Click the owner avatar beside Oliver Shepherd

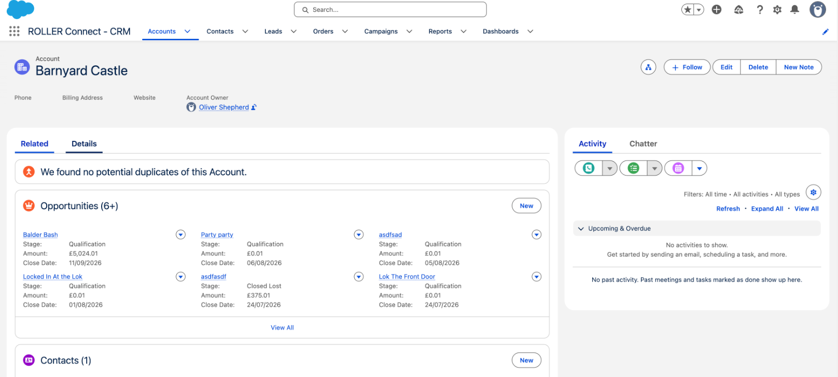tap(191, 107)
